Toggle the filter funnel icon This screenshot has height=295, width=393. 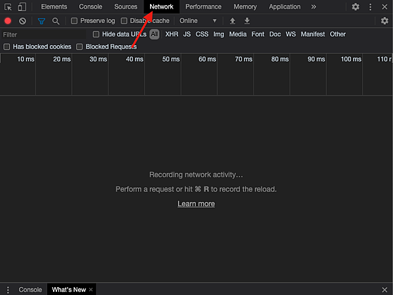click(41, 21)
